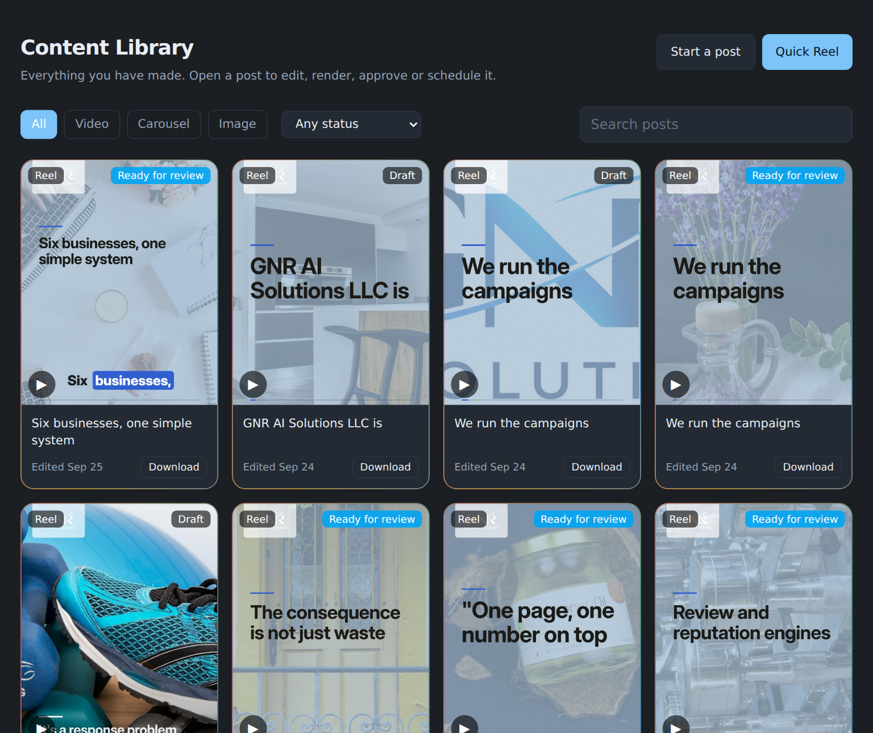Image resolution: width=873 pixels, height=733 pixels.
Task: Play the 'GNR AI Solutions LLC is' reel
Action: (x=253, y=385)
